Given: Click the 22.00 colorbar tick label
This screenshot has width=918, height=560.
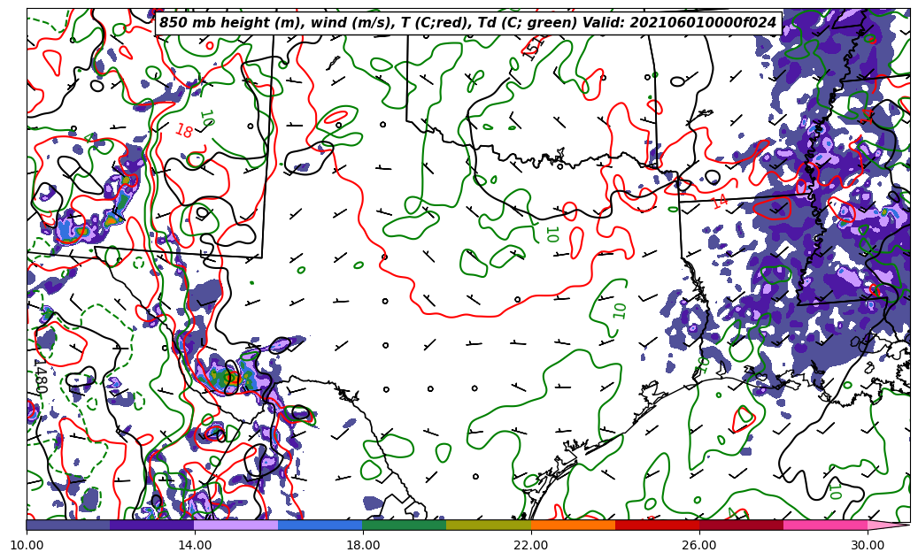Looking at the screenshot, I should point(531,545).
